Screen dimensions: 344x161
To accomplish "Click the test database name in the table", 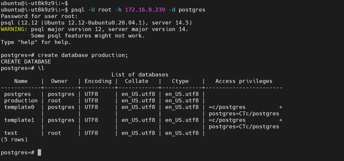I will point(11,133).
